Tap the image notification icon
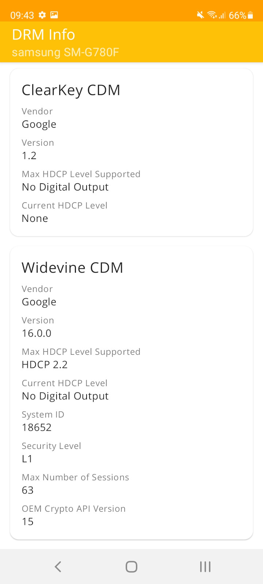The width and height of the screenshot is (263, 584). click(54, 15)
